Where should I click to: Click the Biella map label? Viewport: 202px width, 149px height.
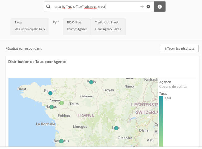[x=144, y=130]
